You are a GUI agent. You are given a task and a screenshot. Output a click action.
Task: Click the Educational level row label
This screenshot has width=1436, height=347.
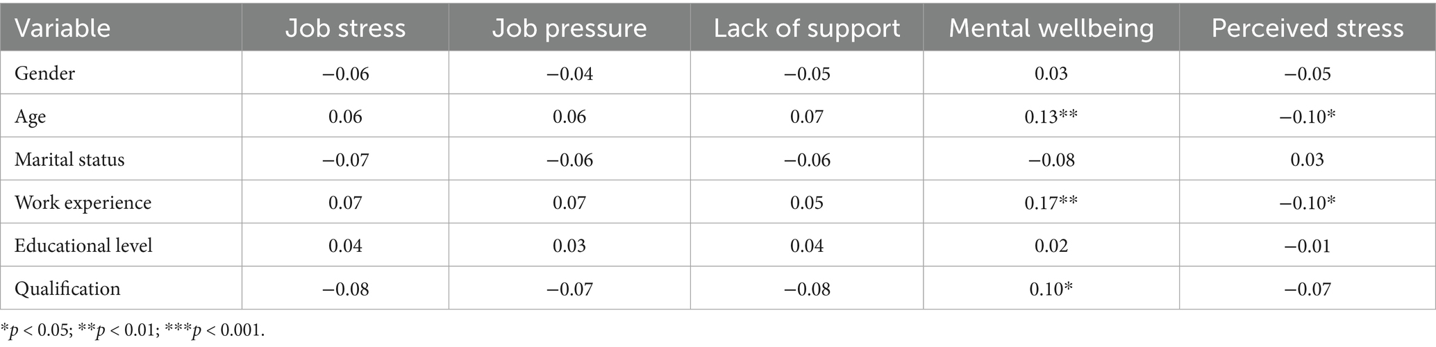point(83,246)
